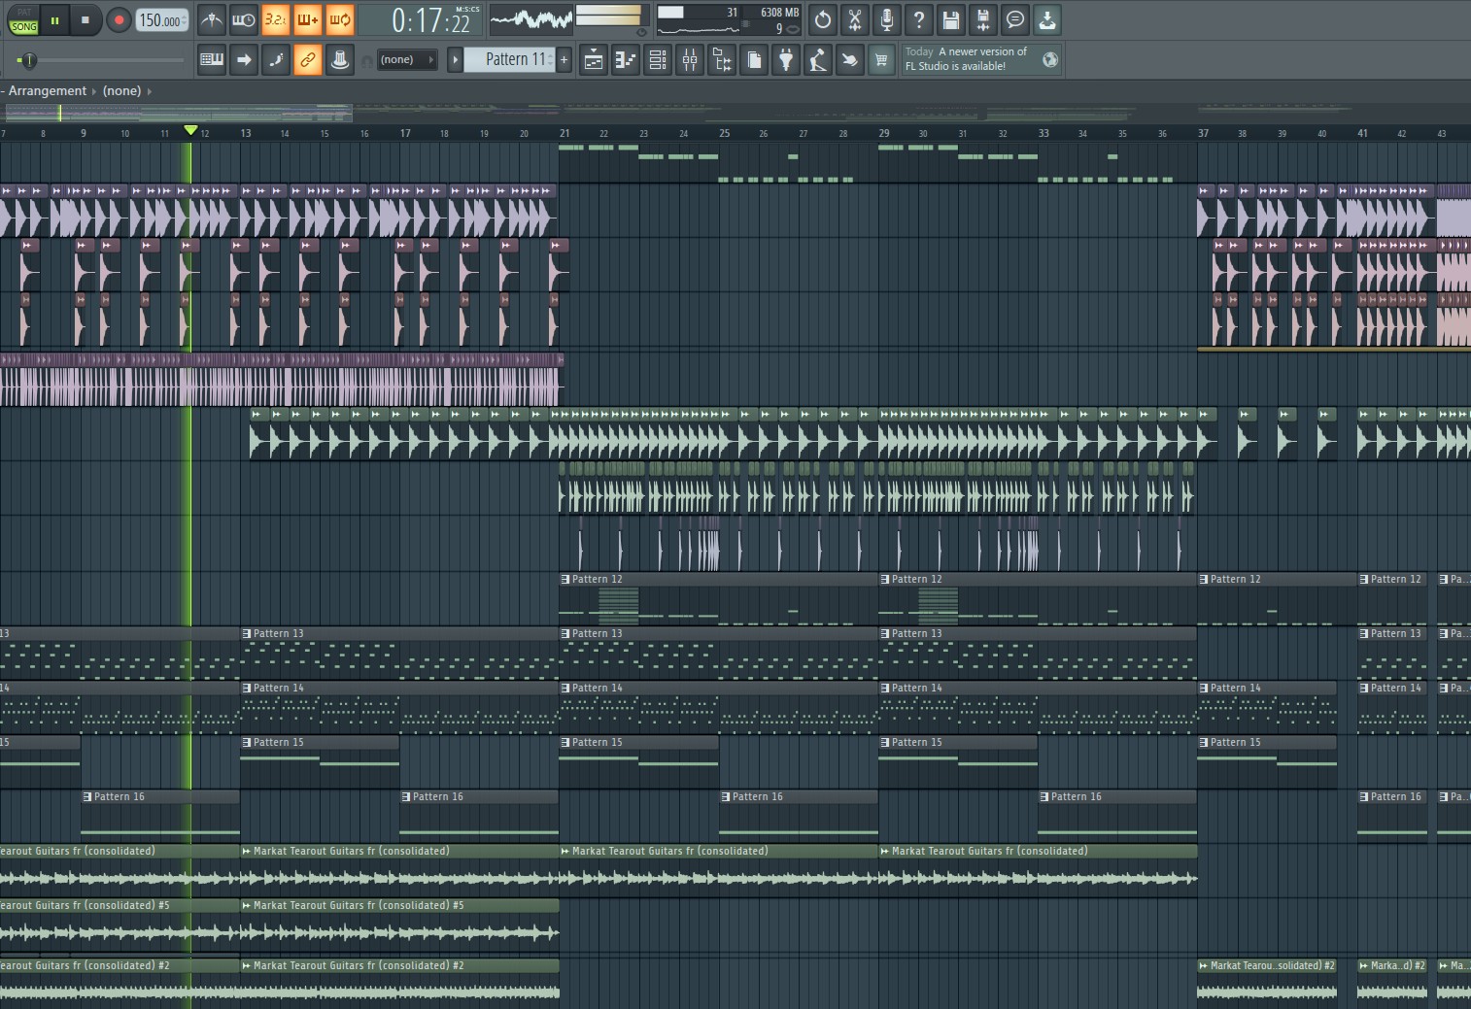Image resolution: width=1471 pixels, height=1009 pixels.
Task: Open the (none) snap dropdown
Action: (406, 60)
